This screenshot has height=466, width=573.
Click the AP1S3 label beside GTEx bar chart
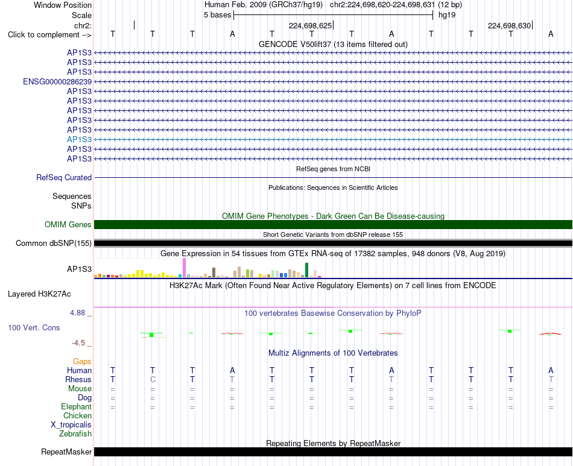coord(79,269)
